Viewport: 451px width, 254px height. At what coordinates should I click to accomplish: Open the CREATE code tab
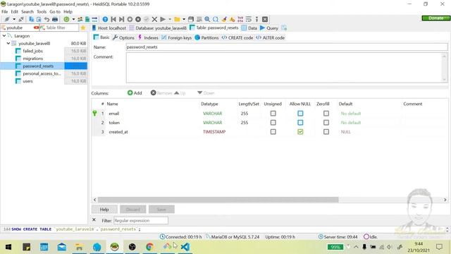(237, 37)
